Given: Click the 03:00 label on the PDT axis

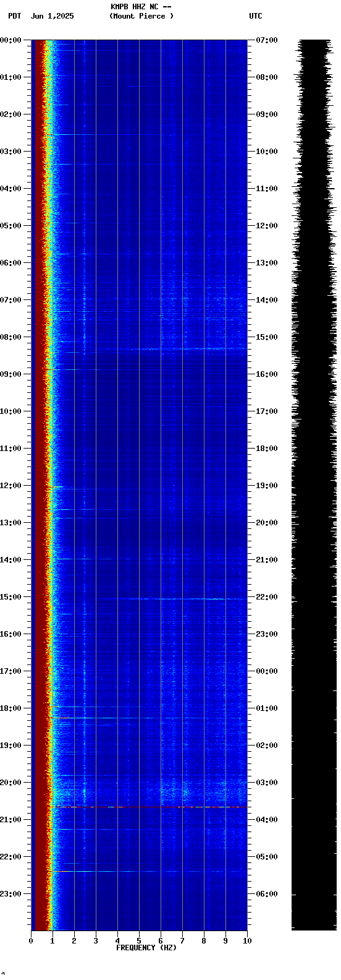Looking at the screenshot, I should click(11, 152).
